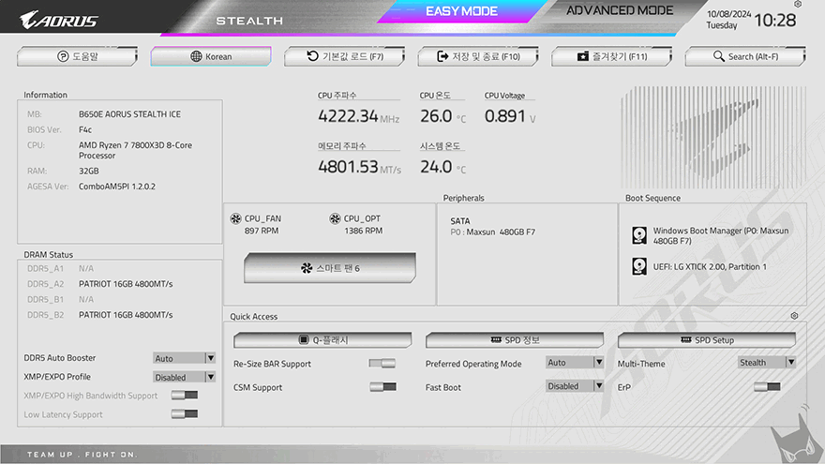The image size is (825, 464).
Task: Open the Multi-Theme Stealth dropdown
Action: click(x=767, y=362)
